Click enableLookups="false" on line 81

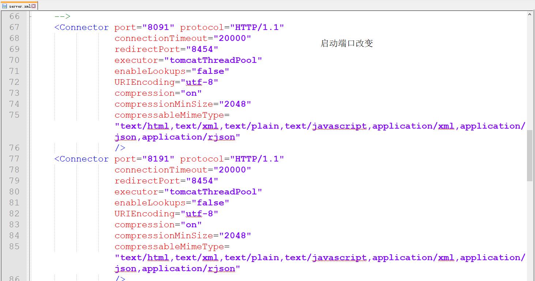(171, 202)
